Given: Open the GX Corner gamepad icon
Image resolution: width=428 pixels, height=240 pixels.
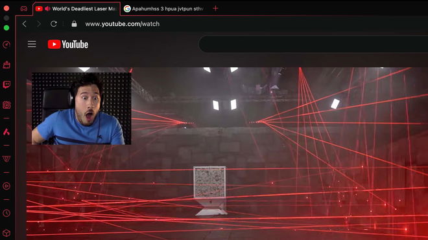Looking at the screenshot, I should click(x=24, y=8).
